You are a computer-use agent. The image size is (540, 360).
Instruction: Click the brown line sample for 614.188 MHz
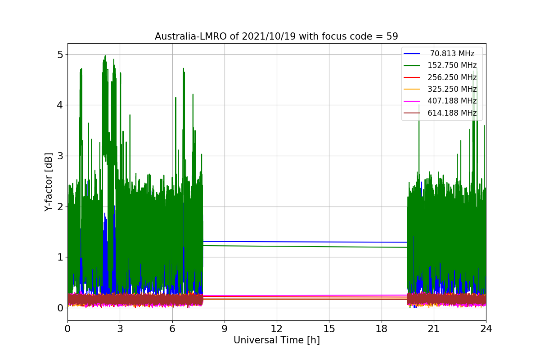click(412, 113)
